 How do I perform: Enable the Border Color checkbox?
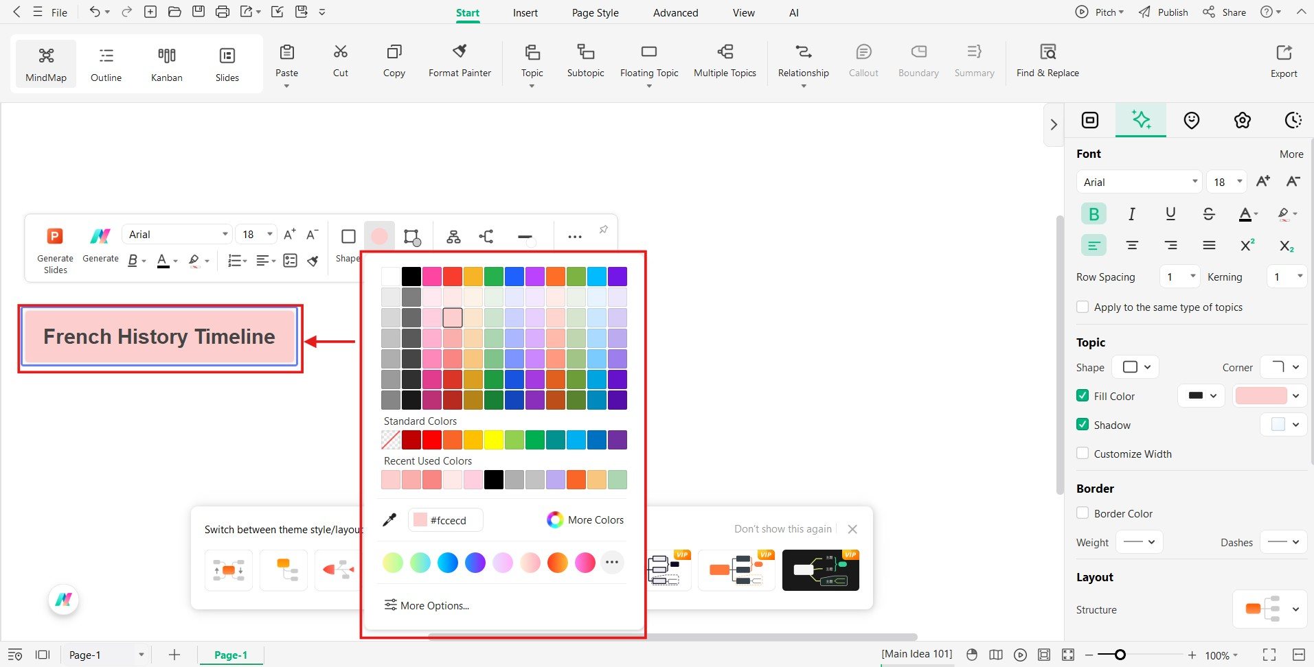[x=1083, y=513]
